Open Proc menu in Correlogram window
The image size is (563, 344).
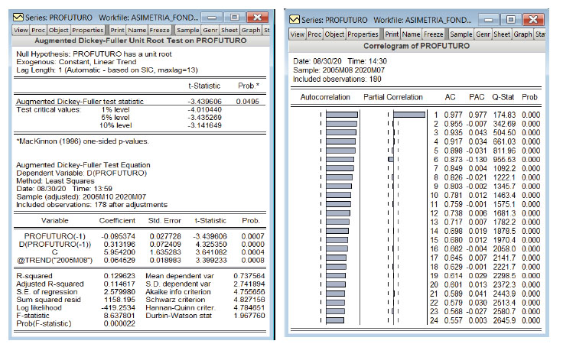click(x=314, y=34)
